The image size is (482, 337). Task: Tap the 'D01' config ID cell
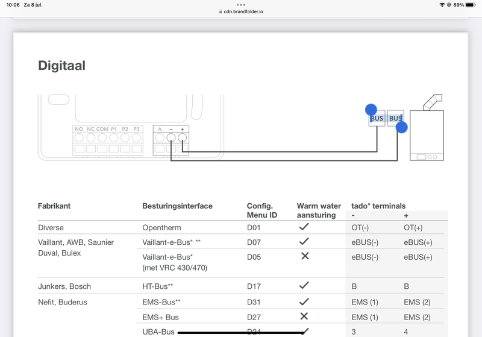coord(254,228)
